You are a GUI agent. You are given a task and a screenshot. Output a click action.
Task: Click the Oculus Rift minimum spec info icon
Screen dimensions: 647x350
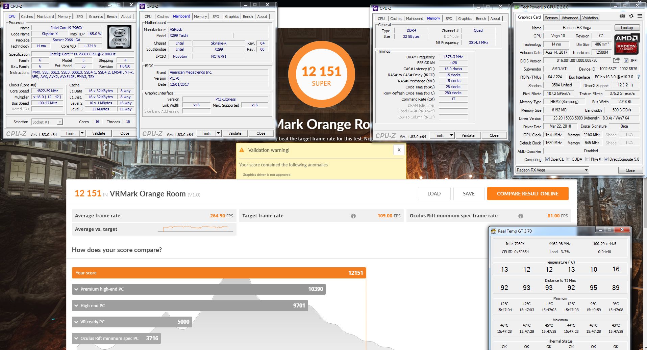pos(521,216)
